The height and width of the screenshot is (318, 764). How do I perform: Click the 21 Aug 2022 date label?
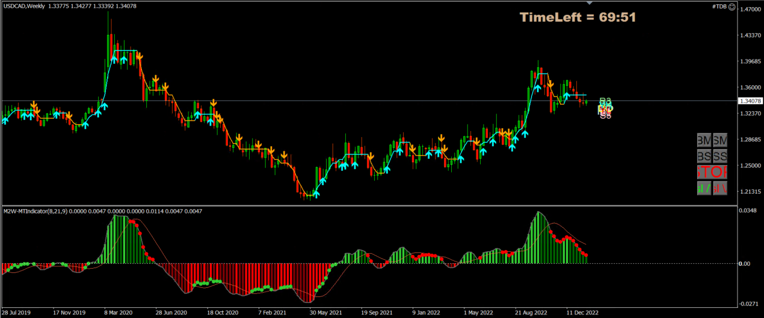point(531,313)
